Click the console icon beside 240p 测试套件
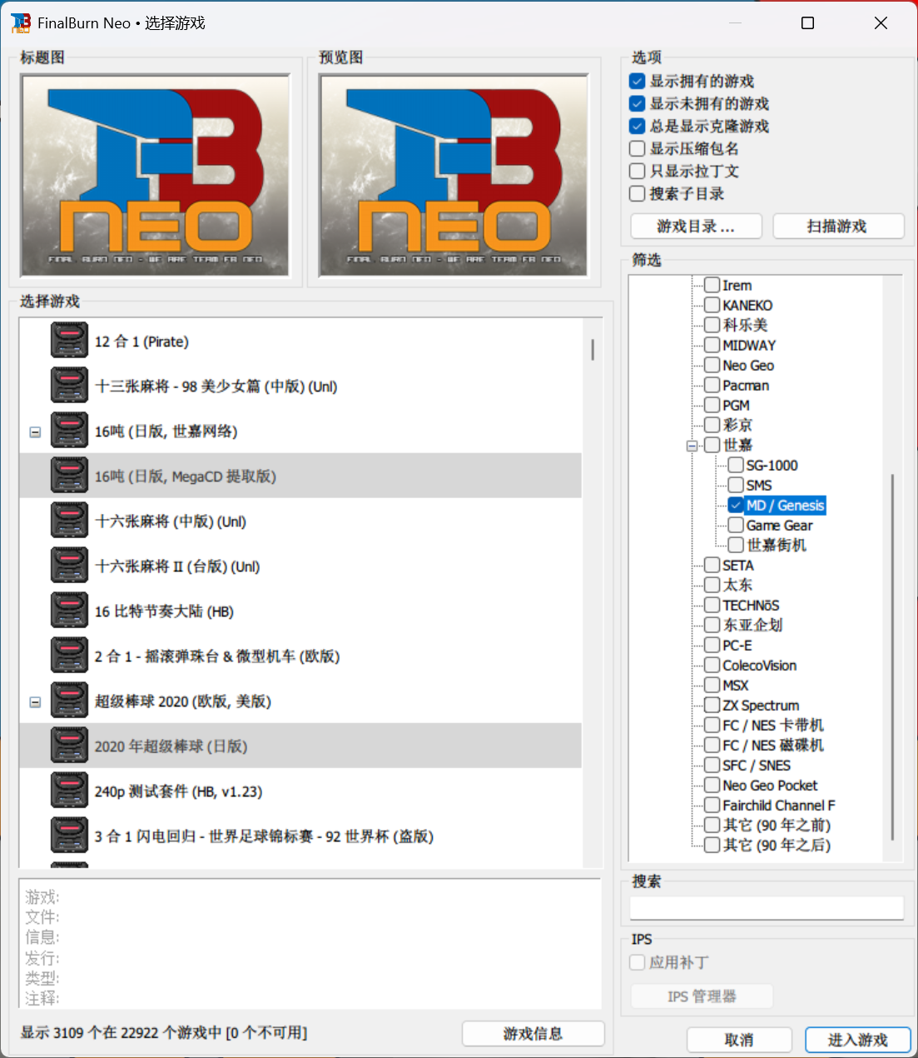 point(69,791)
